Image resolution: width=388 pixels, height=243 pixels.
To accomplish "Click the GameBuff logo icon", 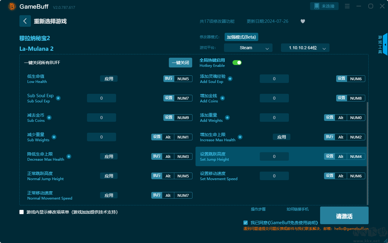I will click(x=12, y=6).
